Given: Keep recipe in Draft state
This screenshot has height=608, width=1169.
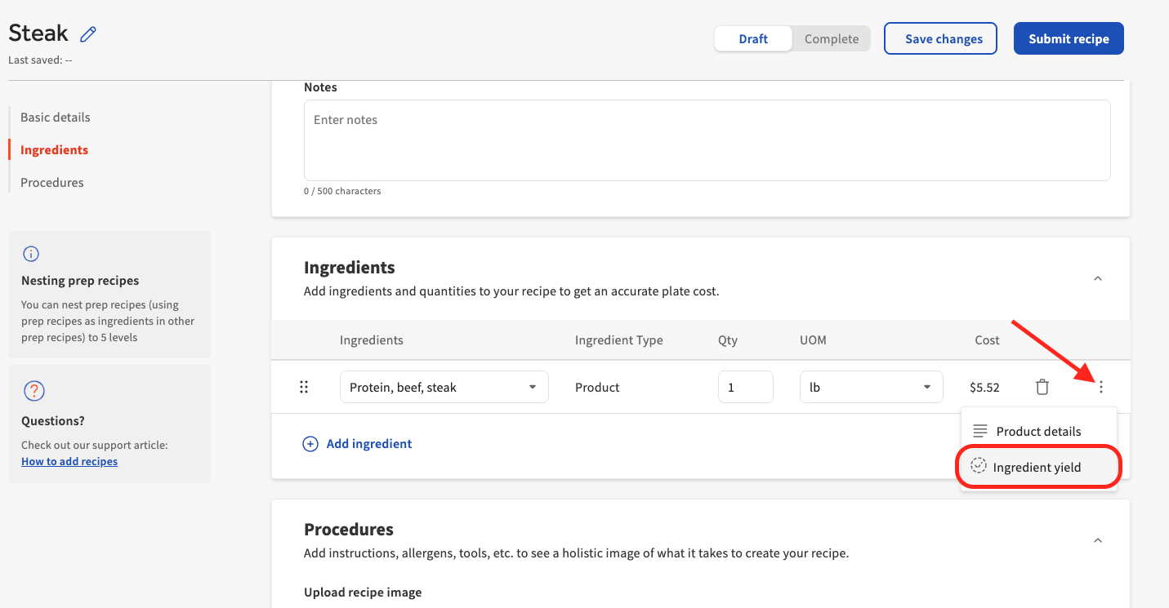Looking at the screenshot, I should (752, 38).
